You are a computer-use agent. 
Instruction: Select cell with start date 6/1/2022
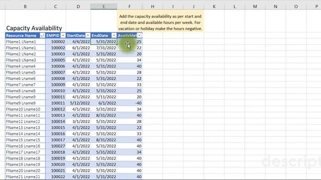[78, 48]
